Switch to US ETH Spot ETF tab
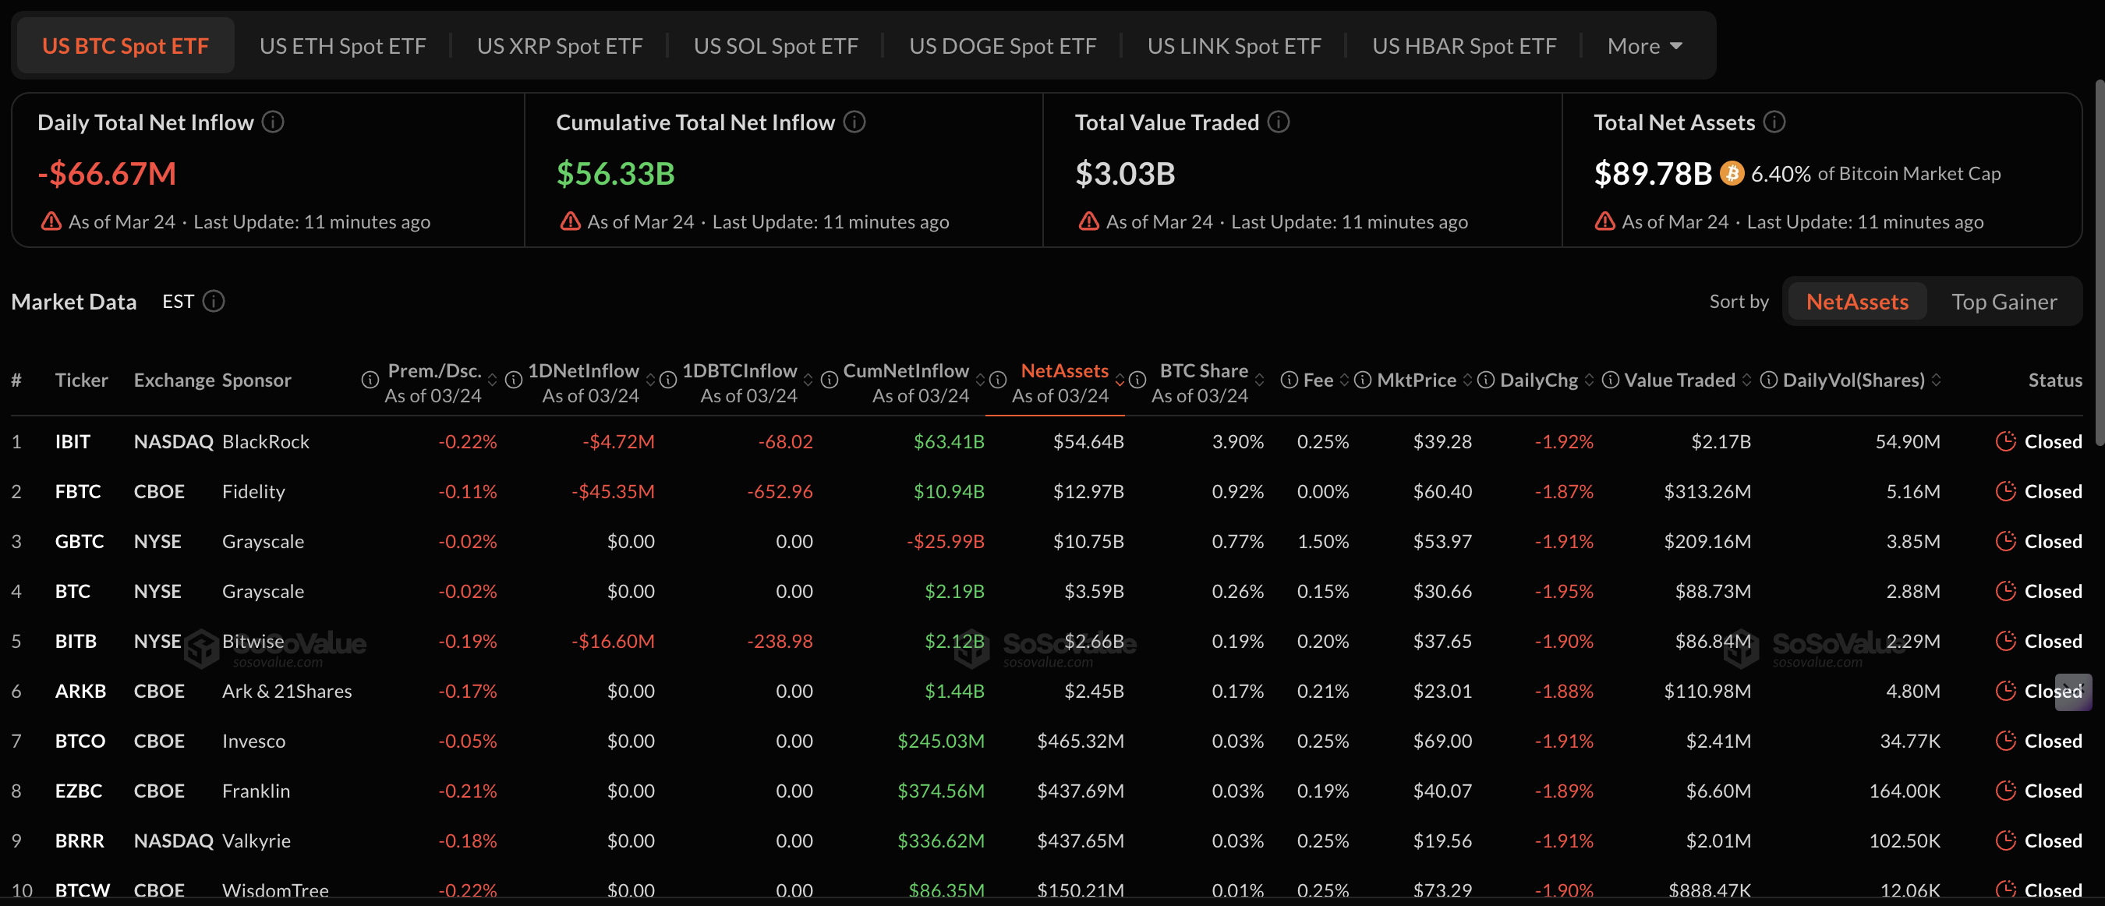This screenshot has width=2105, height=906. coord(342,46)
